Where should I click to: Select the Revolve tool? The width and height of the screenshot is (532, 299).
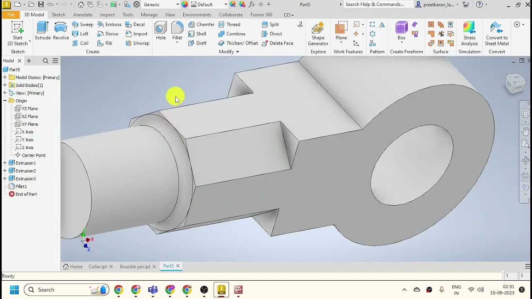click(61, 31)
